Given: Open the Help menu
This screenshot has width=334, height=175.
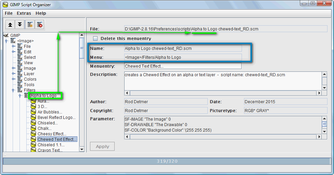Looking at the screenshot, I should tap(41, 13).
